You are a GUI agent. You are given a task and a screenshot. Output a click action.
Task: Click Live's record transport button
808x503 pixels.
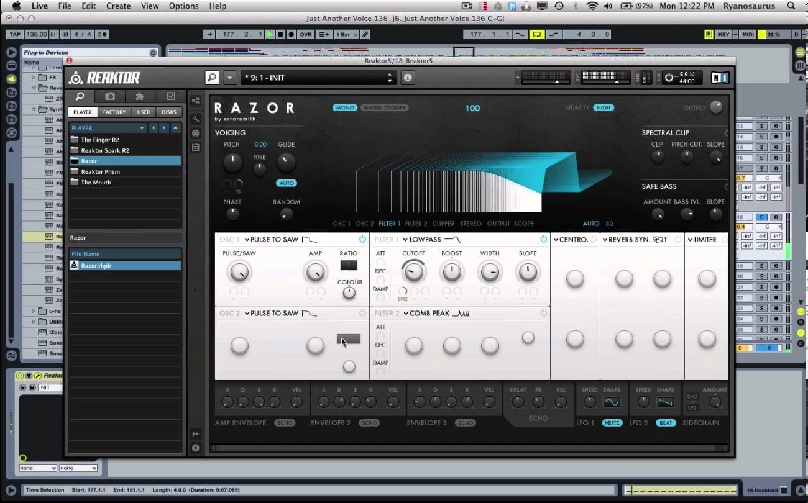(x=291, y=35)
